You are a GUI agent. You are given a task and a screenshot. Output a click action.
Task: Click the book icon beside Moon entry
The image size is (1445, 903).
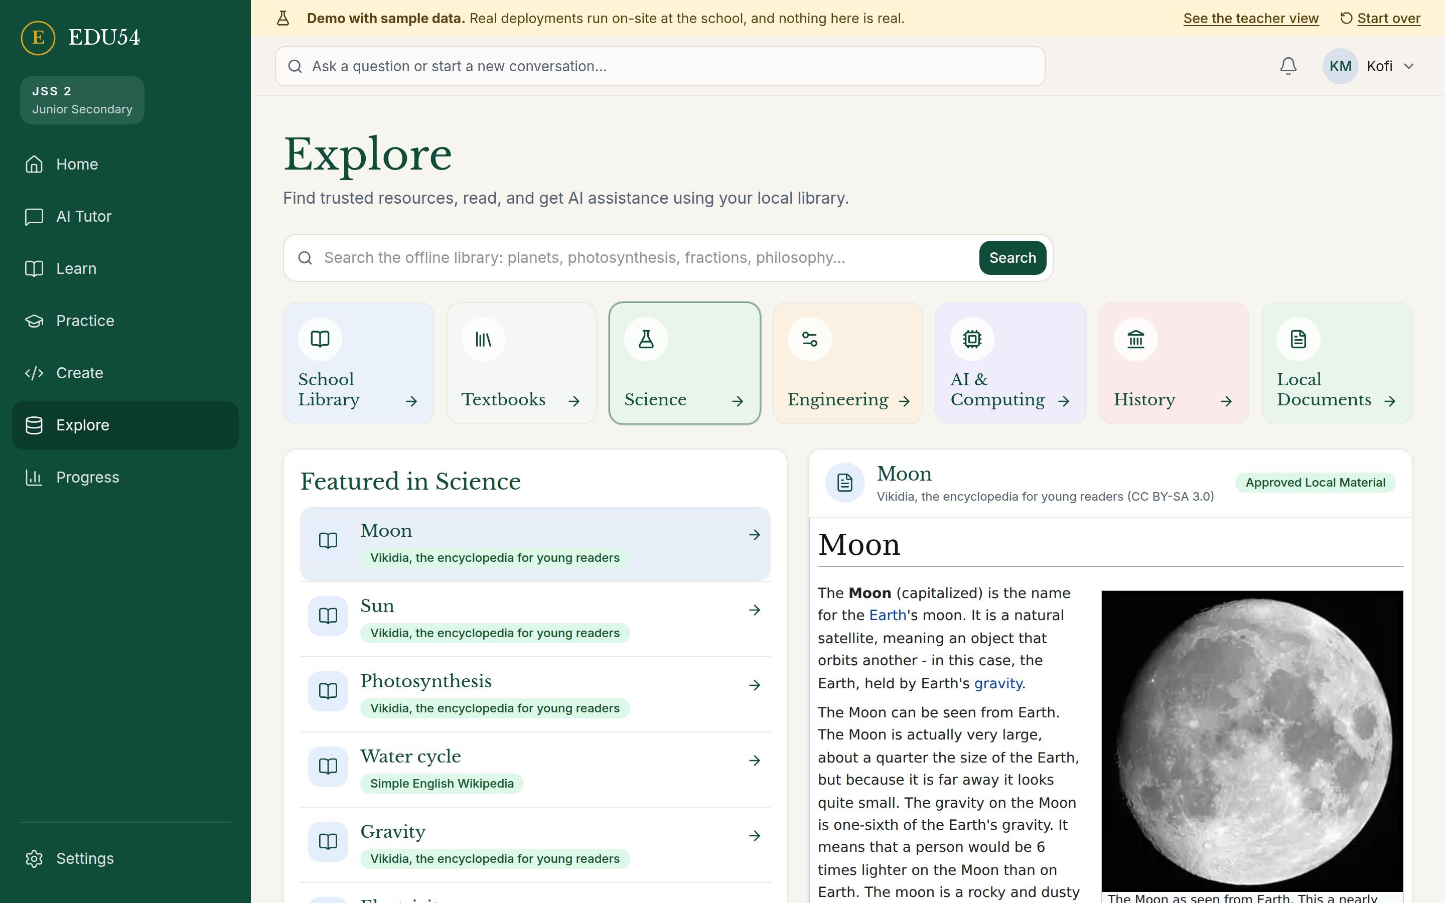coord(328,540)
